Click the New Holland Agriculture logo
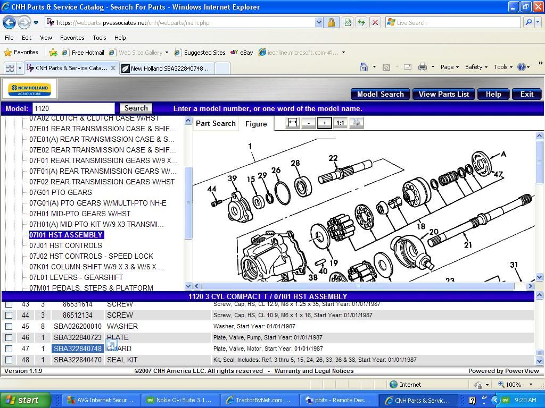545x408 pixels. pos(30,89)
